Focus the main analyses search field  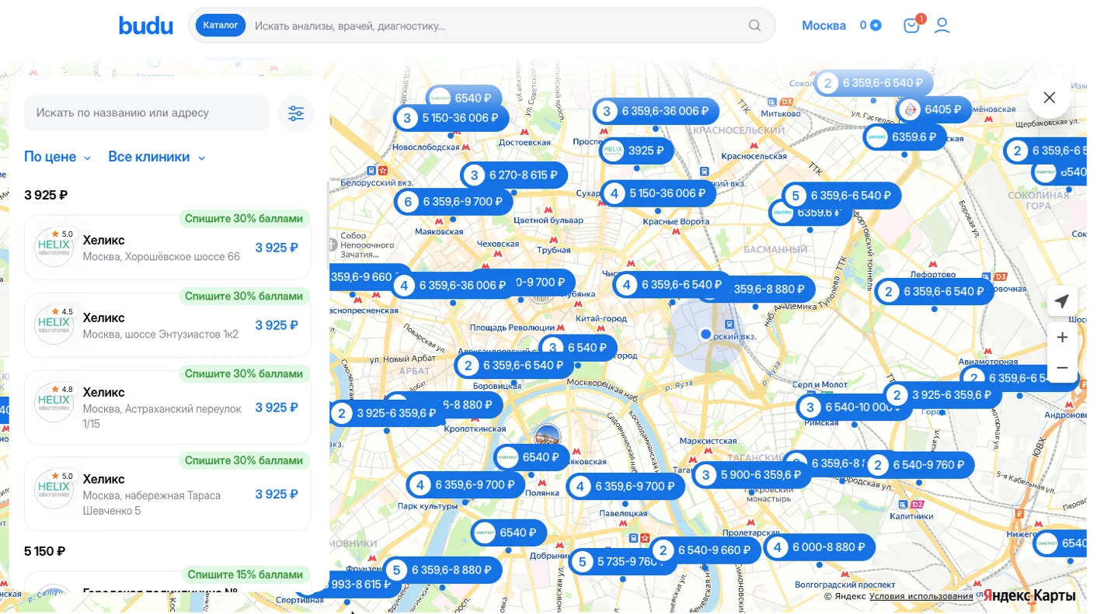click(x=497, y=26)
